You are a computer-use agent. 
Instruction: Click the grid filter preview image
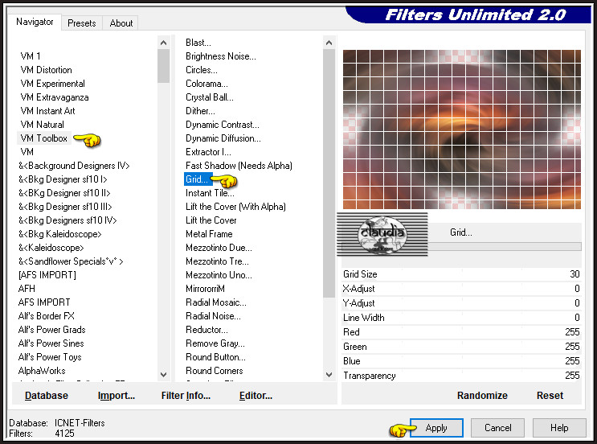pos(462,129)
